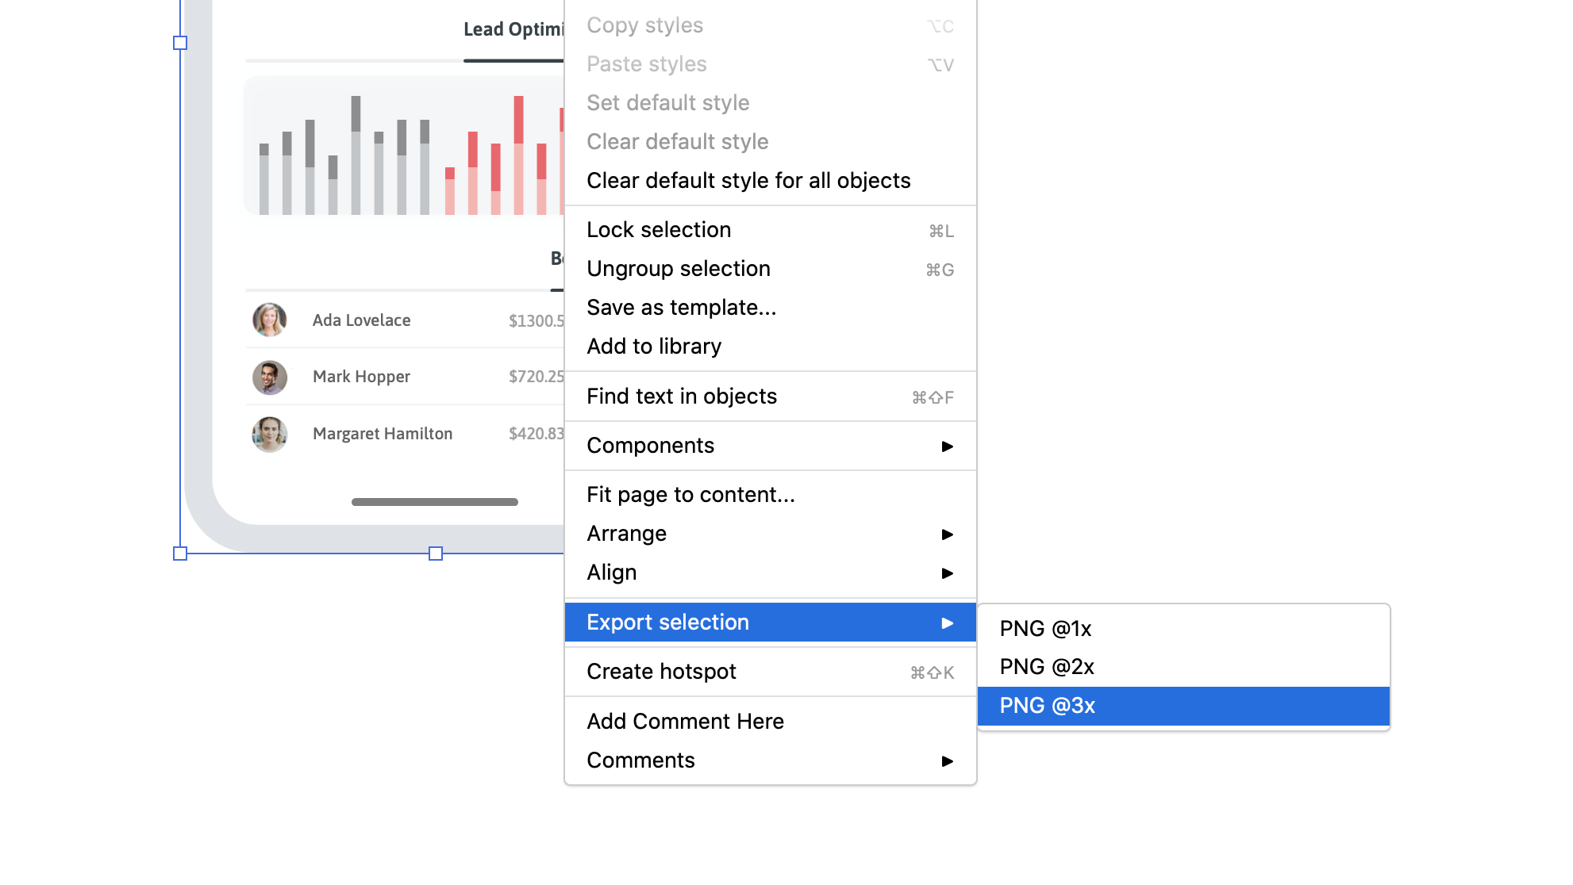Image resolution: width=1573 pixels, height=885 pixels.
Task: Click Mark Hopper's avatar photo
Action: coord(270,377)
